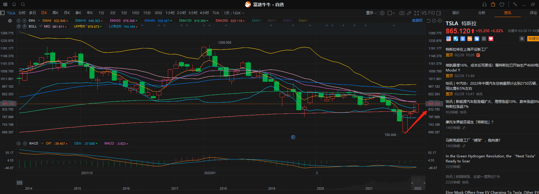Open the 报价 quote tab
The height and width of the screenshot is (194, 539).
(456, 13)
